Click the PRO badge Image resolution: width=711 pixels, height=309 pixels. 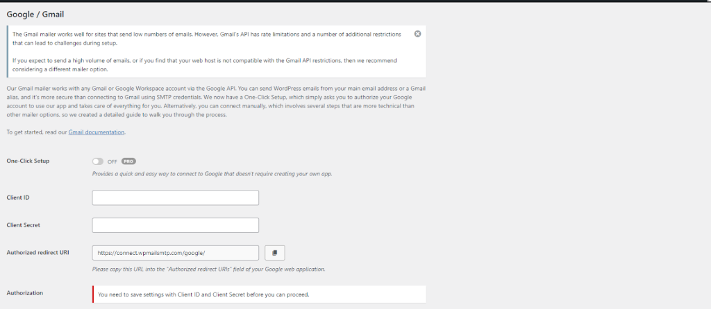[128, 161]
